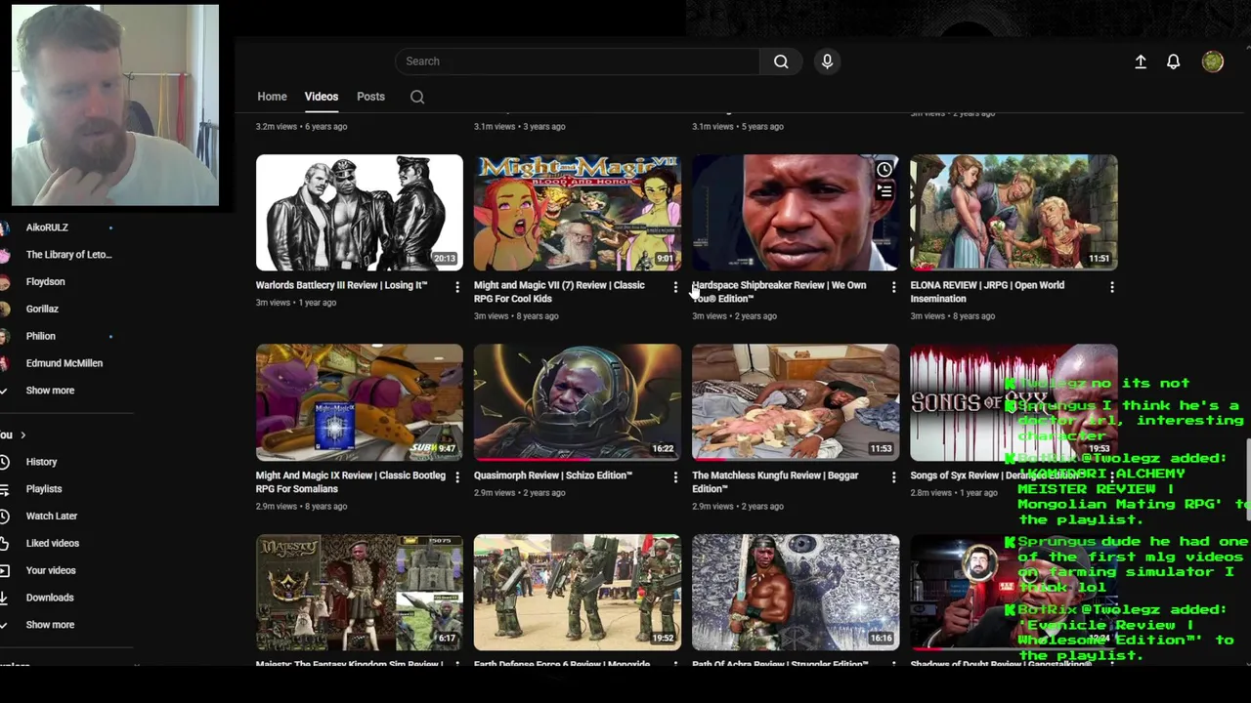1251x703 pixels.
Task: Open Quasimorph Review Schizo Edition title
Action: (553, 476)
